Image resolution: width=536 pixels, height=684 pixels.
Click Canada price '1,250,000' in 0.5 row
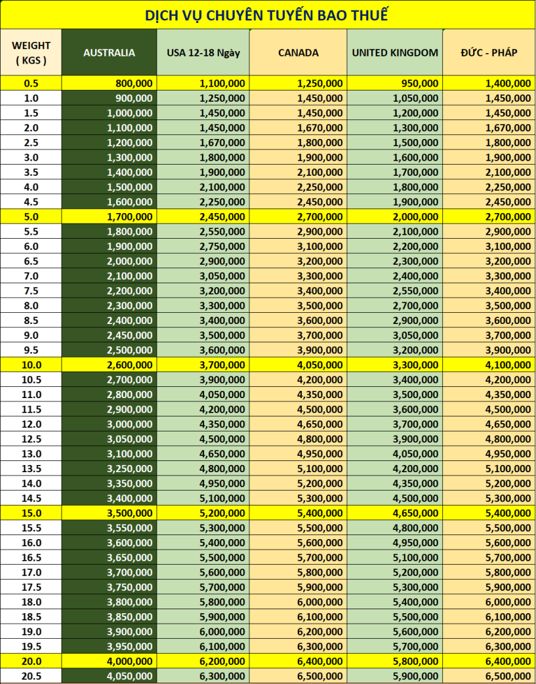299,83
